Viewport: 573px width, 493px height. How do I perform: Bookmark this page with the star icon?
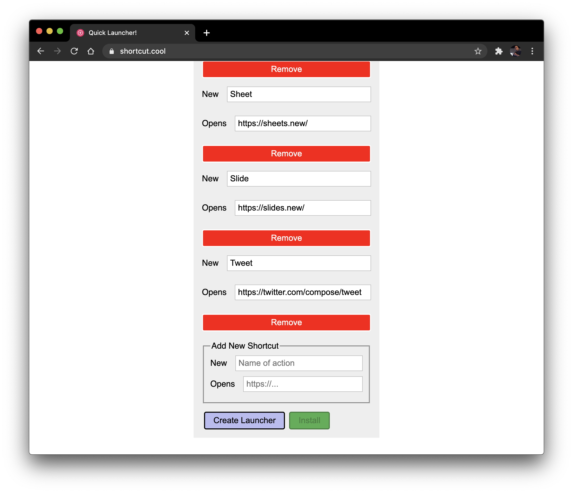pos(478,51)
